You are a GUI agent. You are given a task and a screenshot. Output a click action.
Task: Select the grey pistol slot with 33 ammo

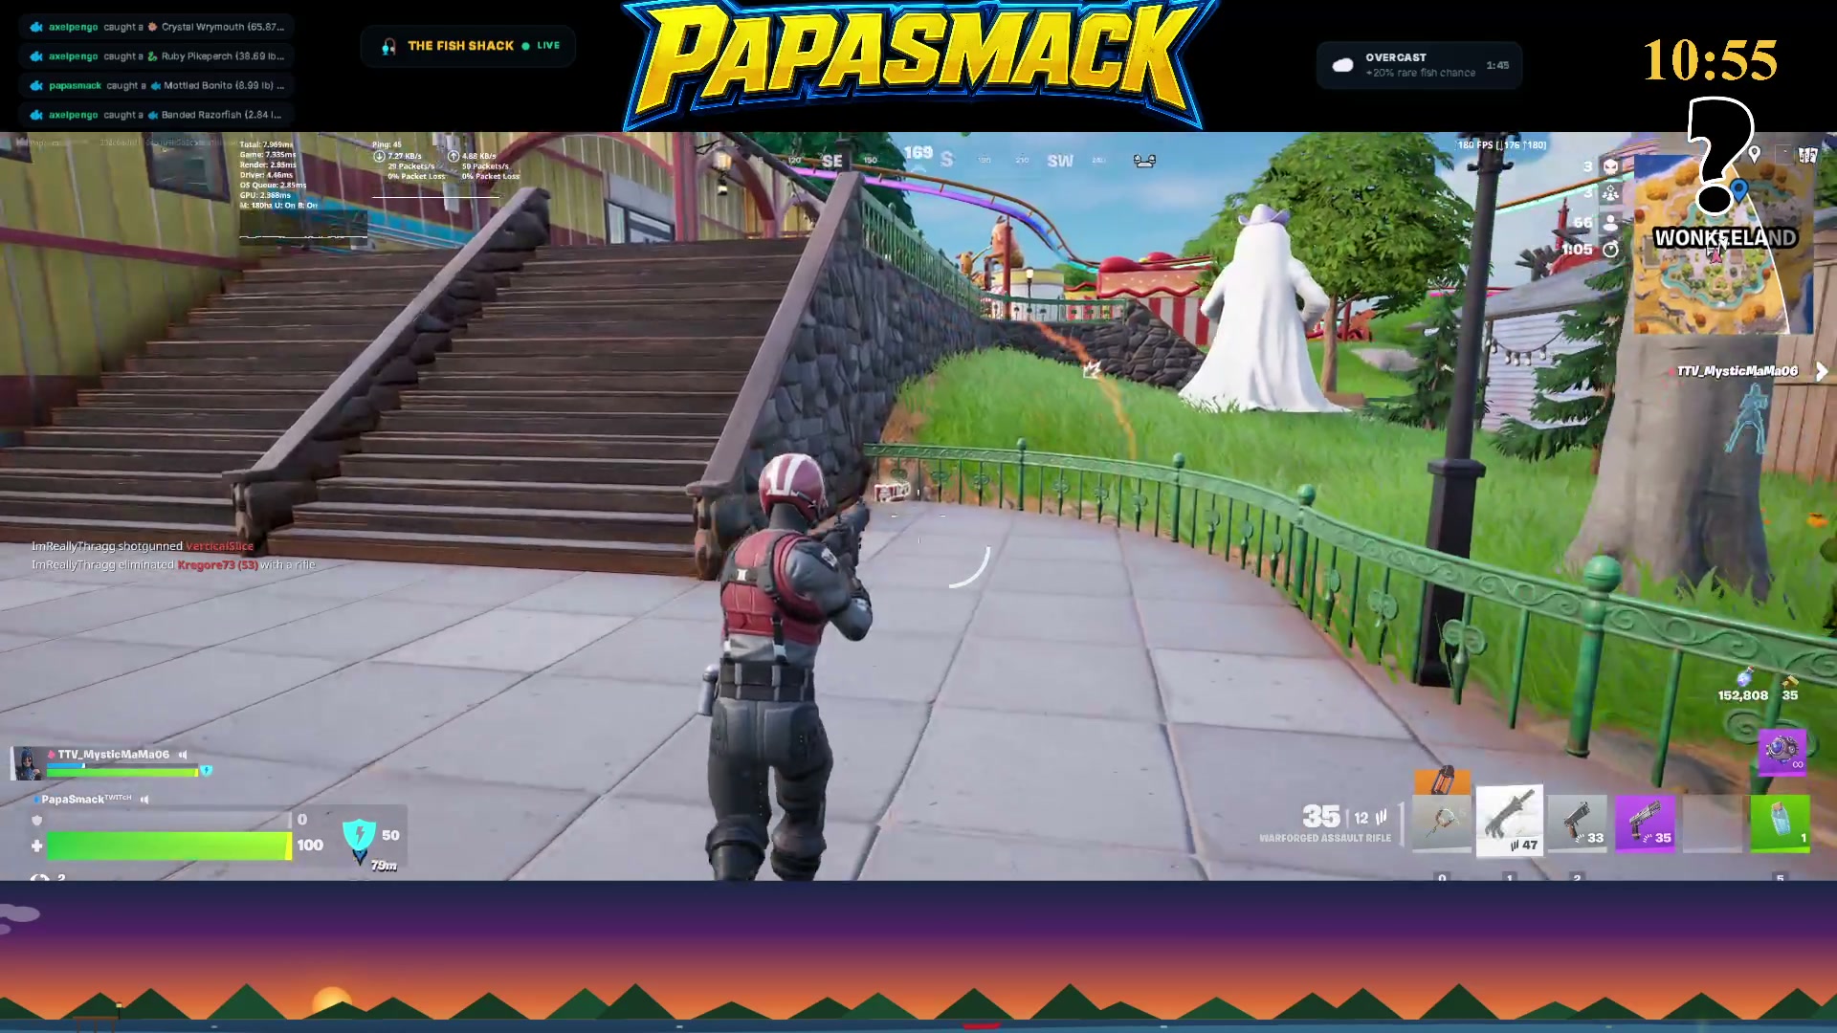click(x=1578, y=823)
